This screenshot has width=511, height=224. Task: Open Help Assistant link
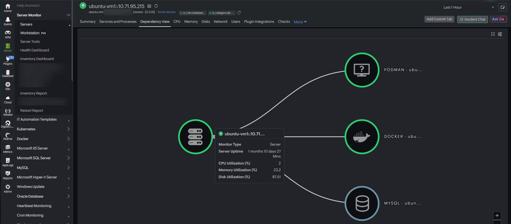[28, 6]
